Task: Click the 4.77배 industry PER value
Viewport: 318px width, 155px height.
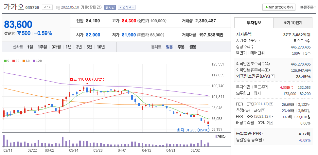Action: [304, 134]
